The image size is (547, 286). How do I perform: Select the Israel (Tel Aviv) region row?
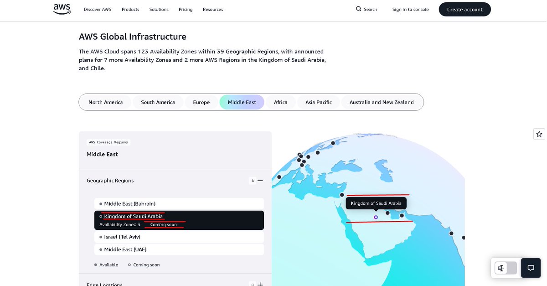179,237
